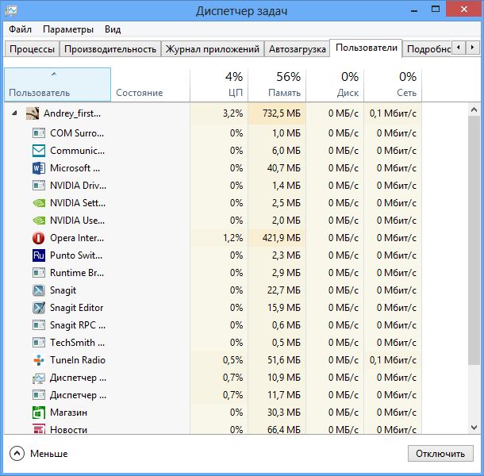Select the Microsoft Word process icon

pyautogui.click(x=39, y=168)
